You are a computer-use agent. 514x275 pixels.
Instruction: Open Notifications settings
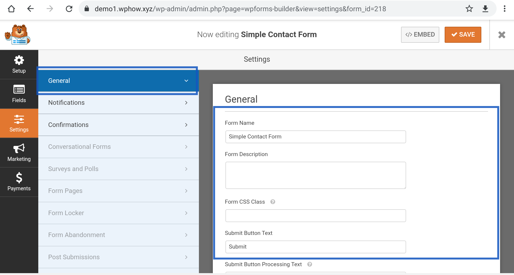(x=119, y=103)
